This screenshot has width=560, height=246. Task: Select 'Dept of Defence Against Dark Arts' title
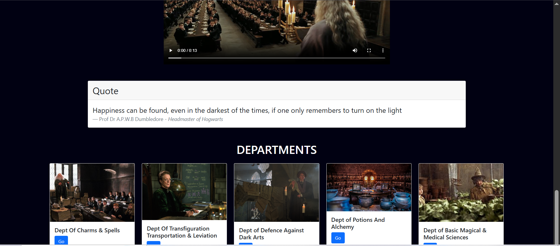coord(272,234)
